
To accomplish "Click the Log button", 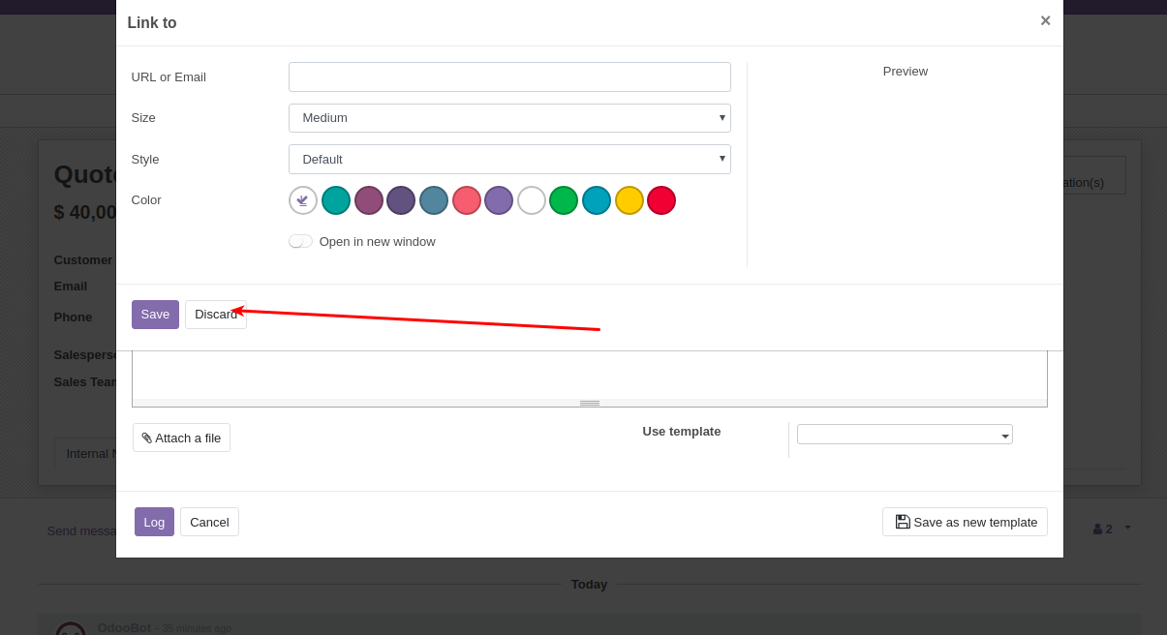I will [154, 522].
